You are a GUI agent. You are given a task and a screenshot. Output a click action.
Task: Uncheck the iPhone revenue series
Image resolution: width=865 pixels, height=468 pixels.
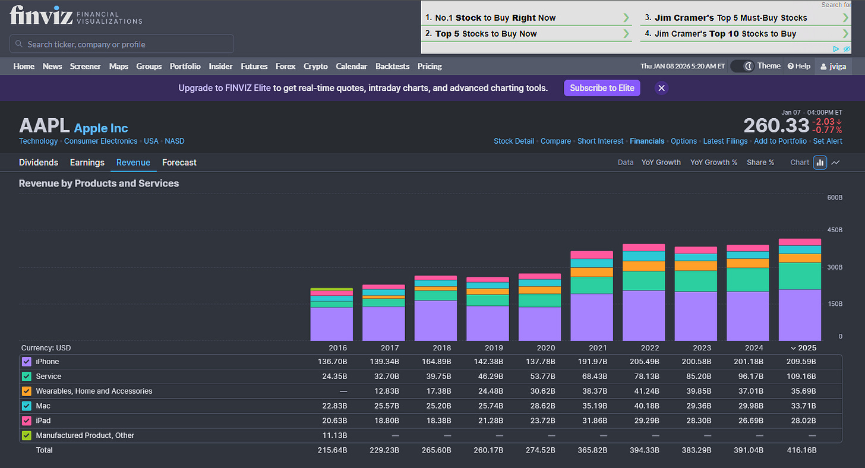(27, 362)
